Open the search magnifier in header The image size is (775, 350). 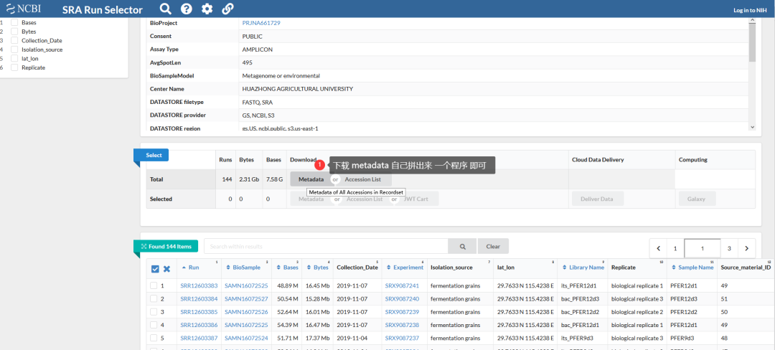(x=166, y=9)
